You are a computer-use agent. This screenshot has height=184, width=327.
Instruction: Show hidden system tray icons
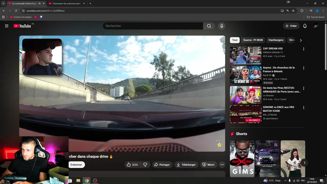tap(285, 181)
